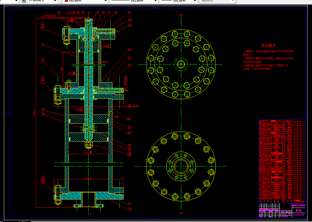The height and width of the screenshot is (222, 312).
Task: Click the 液力缸 title in the title block
Action: (x=298, y=210)
